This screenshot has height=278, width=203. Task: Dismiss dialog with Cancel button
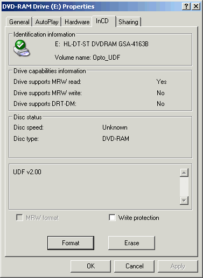tap(134, 266)
